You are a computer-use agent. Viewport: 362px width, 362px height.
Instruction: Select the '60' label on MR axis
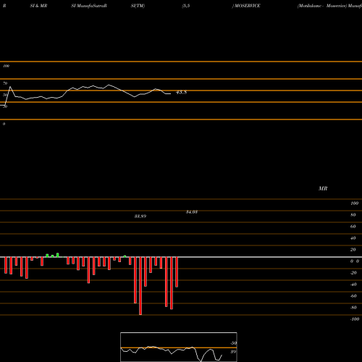353,227
